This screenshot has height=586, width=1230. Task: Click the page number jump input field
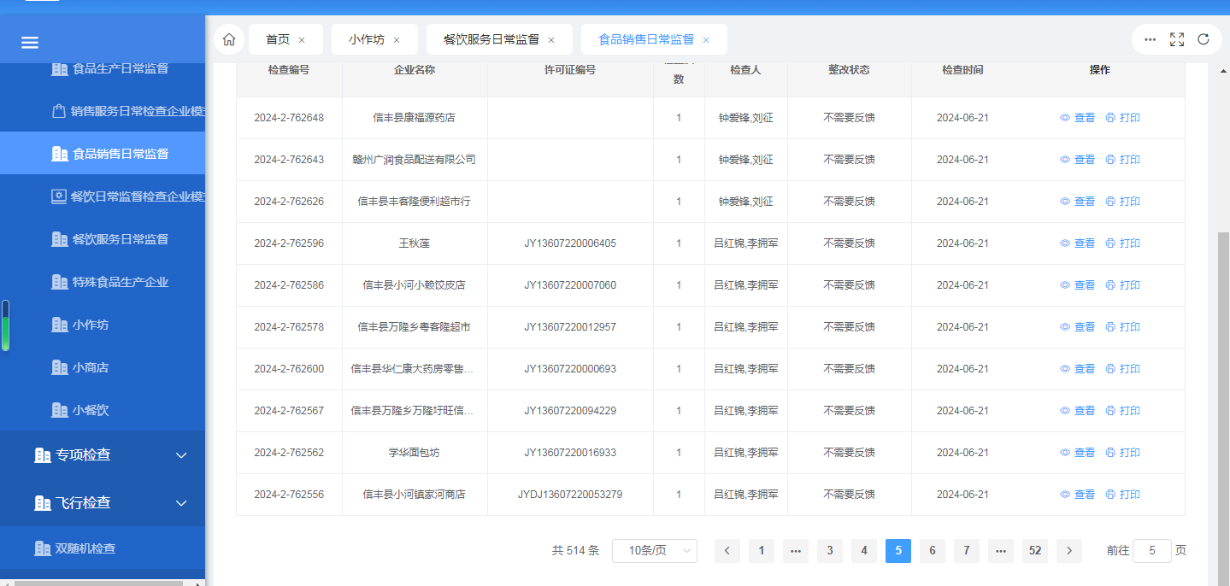point(1151,551)
